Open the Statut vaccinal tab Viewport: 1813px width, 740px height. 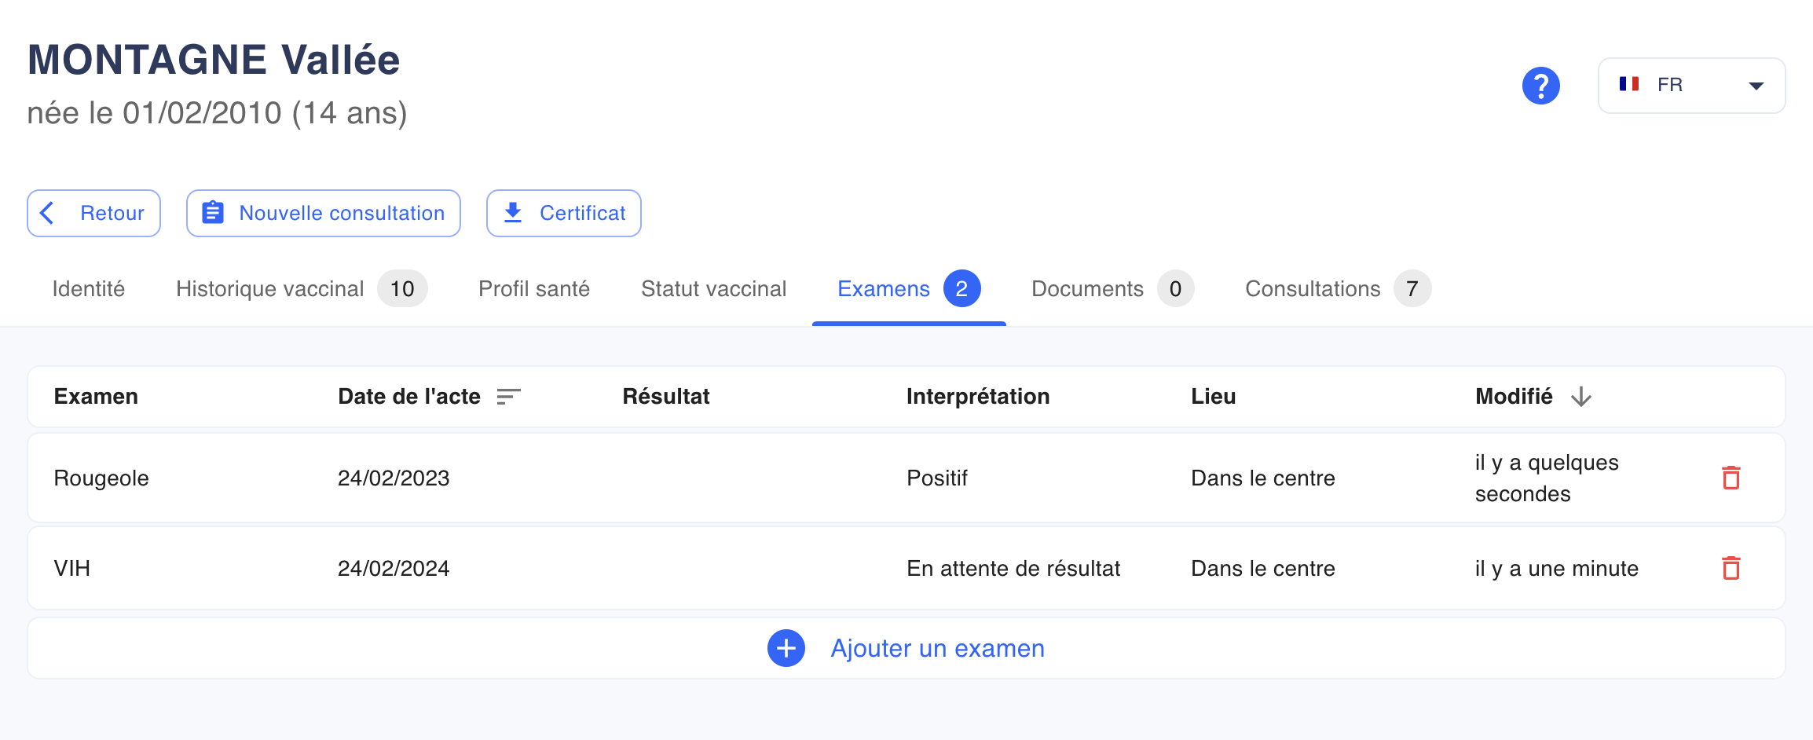tap(713, 288)
